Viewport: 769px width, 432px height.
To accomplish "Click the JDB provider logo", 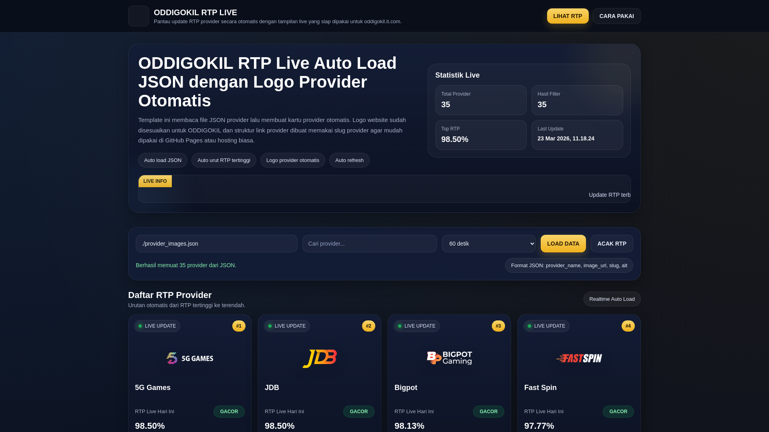I will pyautogui.click(x=320, y=358).
